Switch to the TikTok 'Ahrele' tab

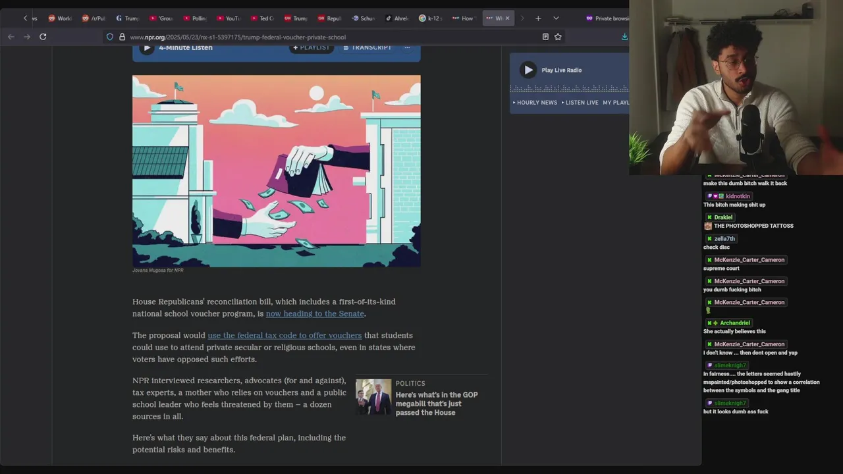[396, 18]
